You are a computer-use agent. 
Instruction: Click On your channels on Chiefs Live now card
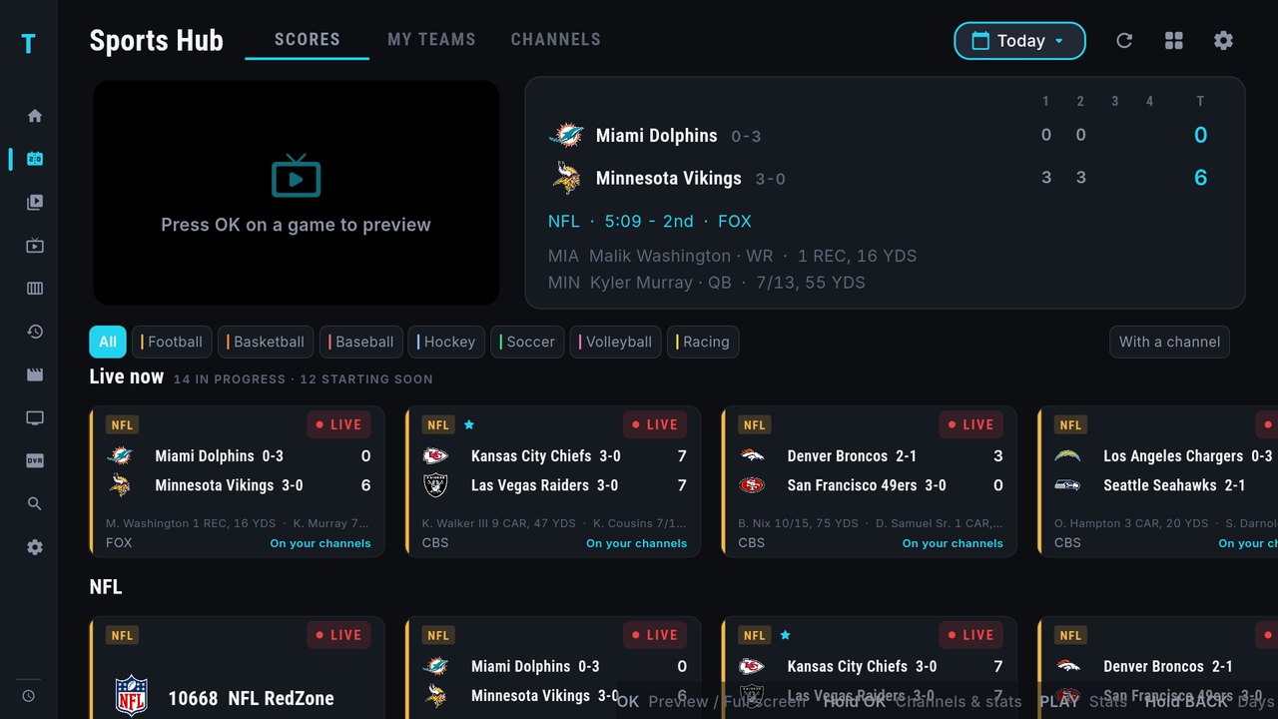(x=636, y=543)
